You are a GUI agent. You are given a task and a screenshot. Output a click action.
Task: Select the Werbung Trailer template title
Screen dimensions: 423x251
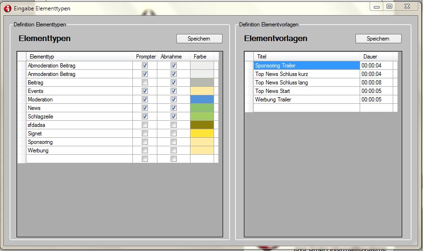(x=306, y=100)
